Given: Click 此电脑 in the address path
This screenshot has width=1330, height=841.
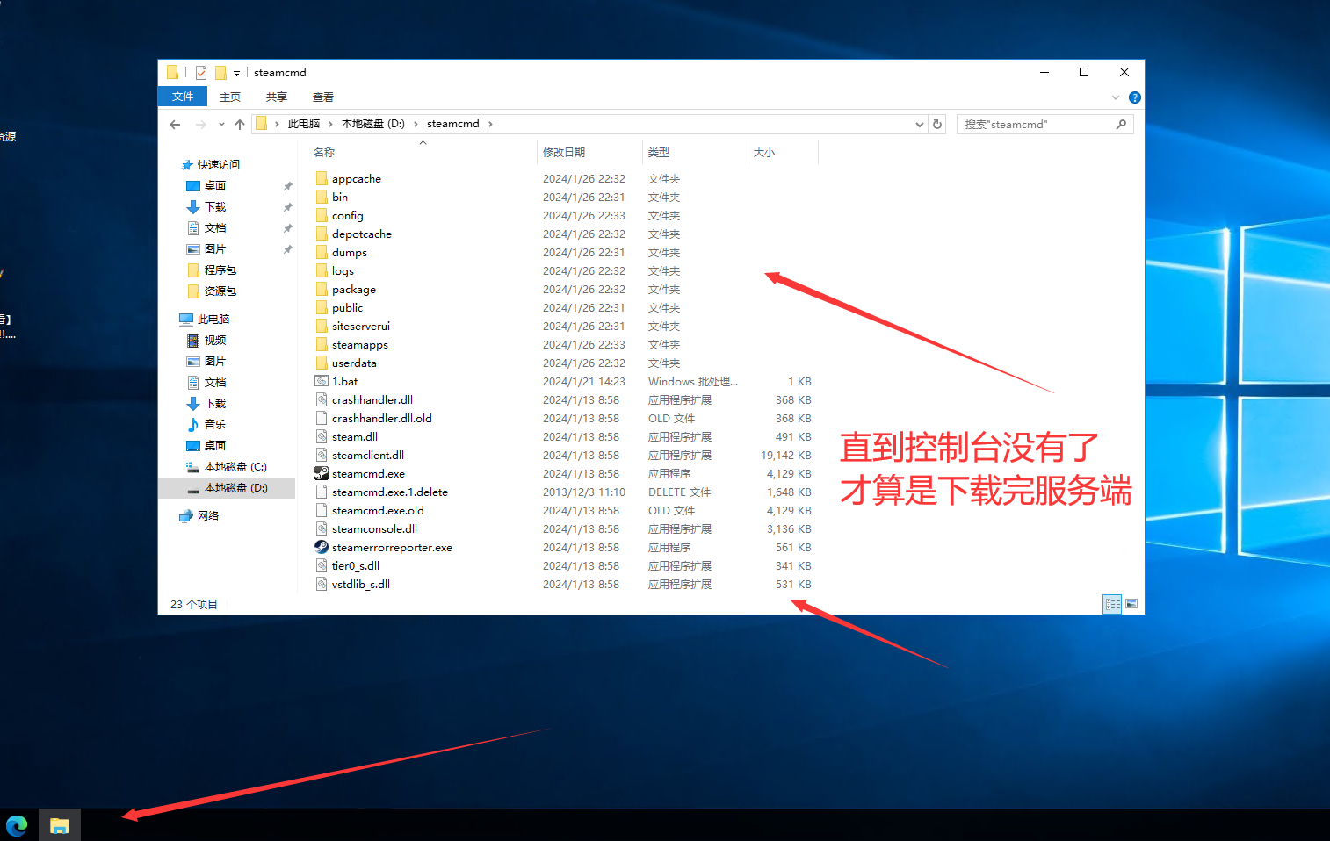Looking at the screenshot, I should (304, 124).
